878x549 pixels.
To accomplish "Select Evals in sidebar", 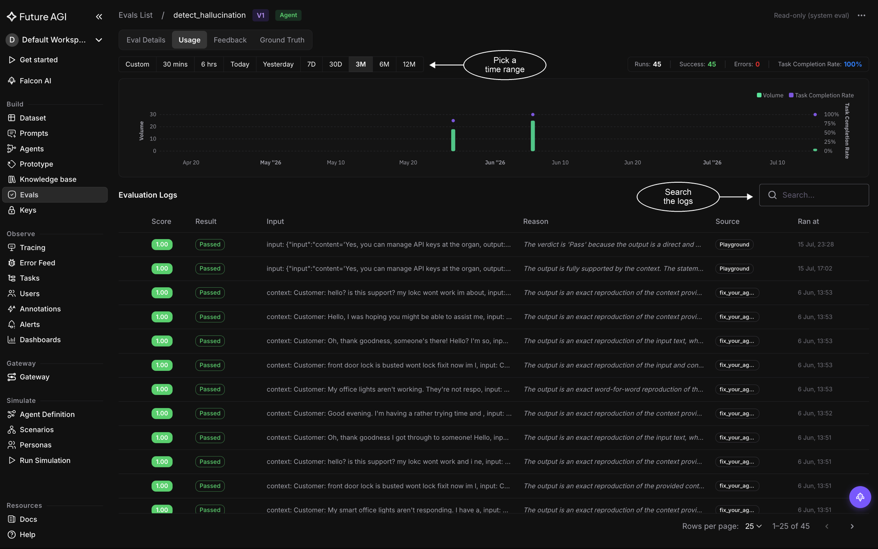I will pyautogui.click(x=55, y=195).
